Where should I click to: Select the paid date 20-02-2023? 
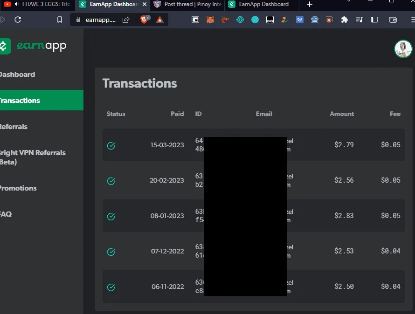click(x=167, y=180)
